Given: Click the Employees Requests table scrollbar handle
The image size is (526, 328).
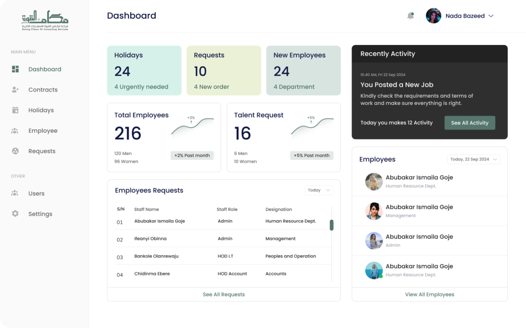Looking at the screenshot, I should pos(331,225).
